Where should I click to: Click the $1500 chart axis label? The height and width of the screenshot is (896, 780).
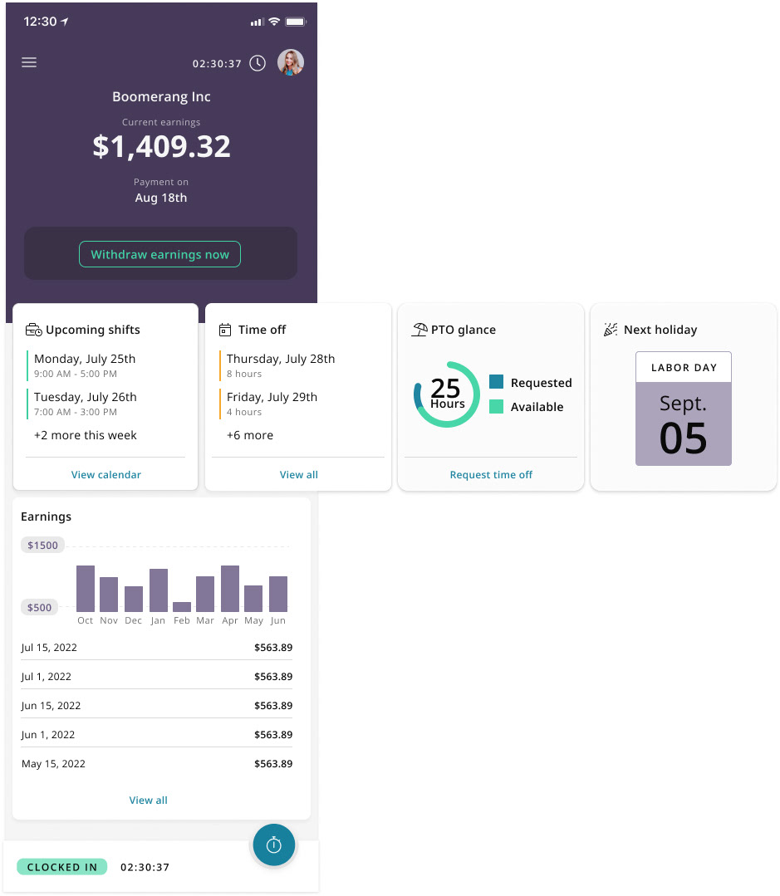point(43,545)
